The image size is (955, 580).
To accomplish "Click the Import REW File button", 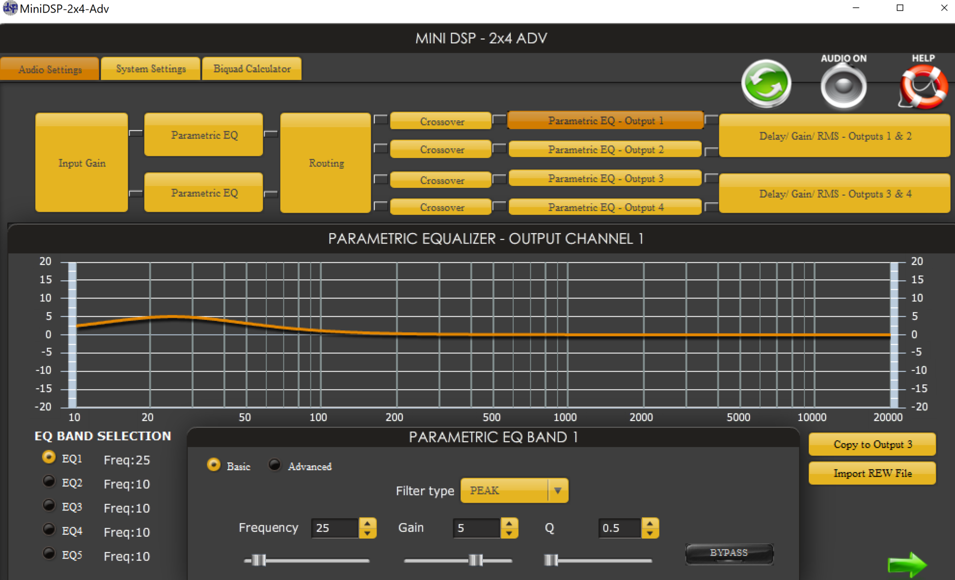I will [x=872, y=473].
